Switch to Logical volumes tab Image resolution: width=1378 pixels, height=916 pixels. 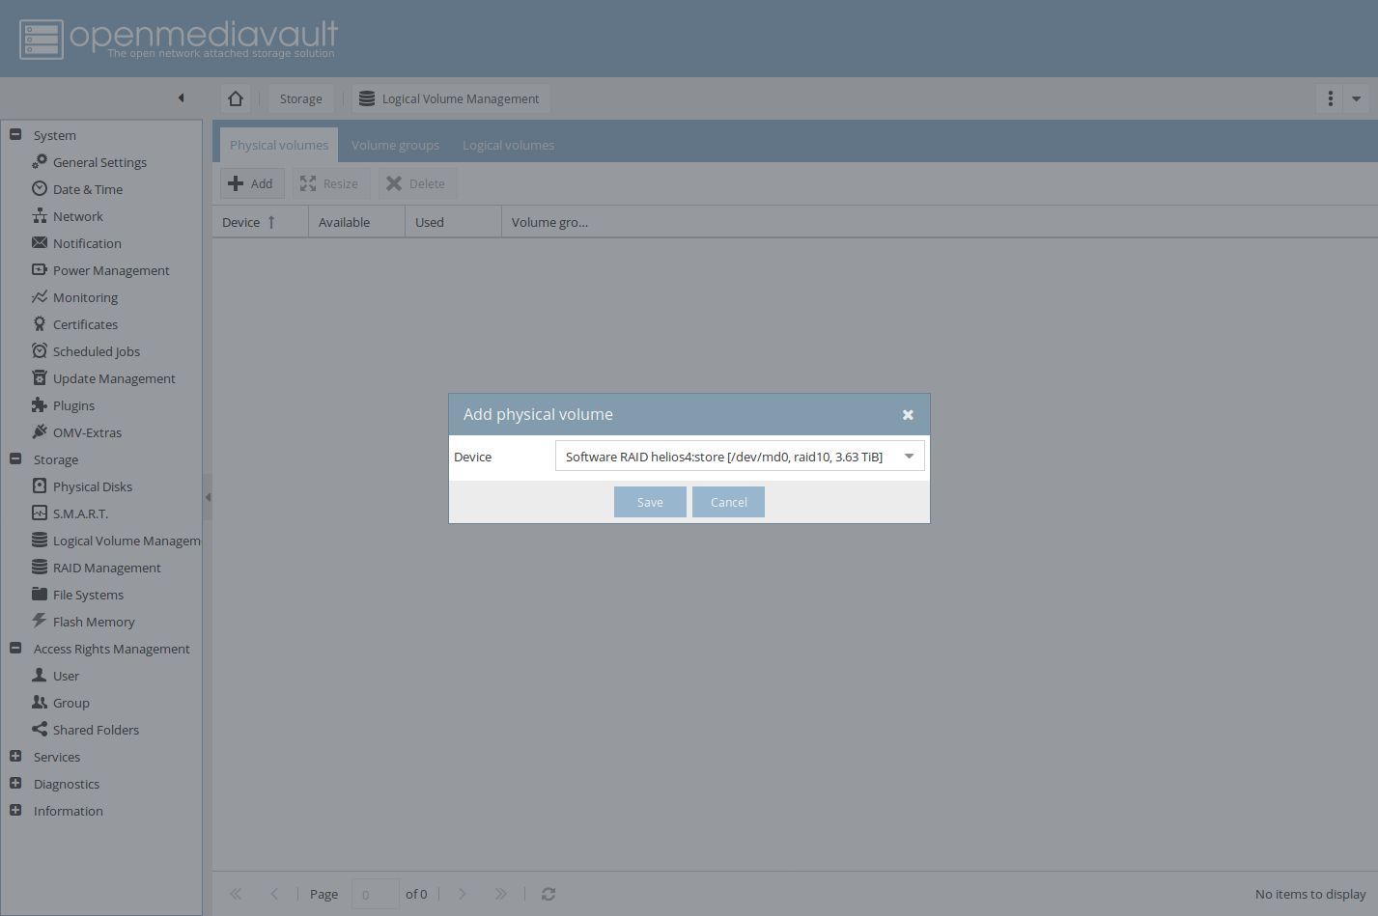point(508,145)
